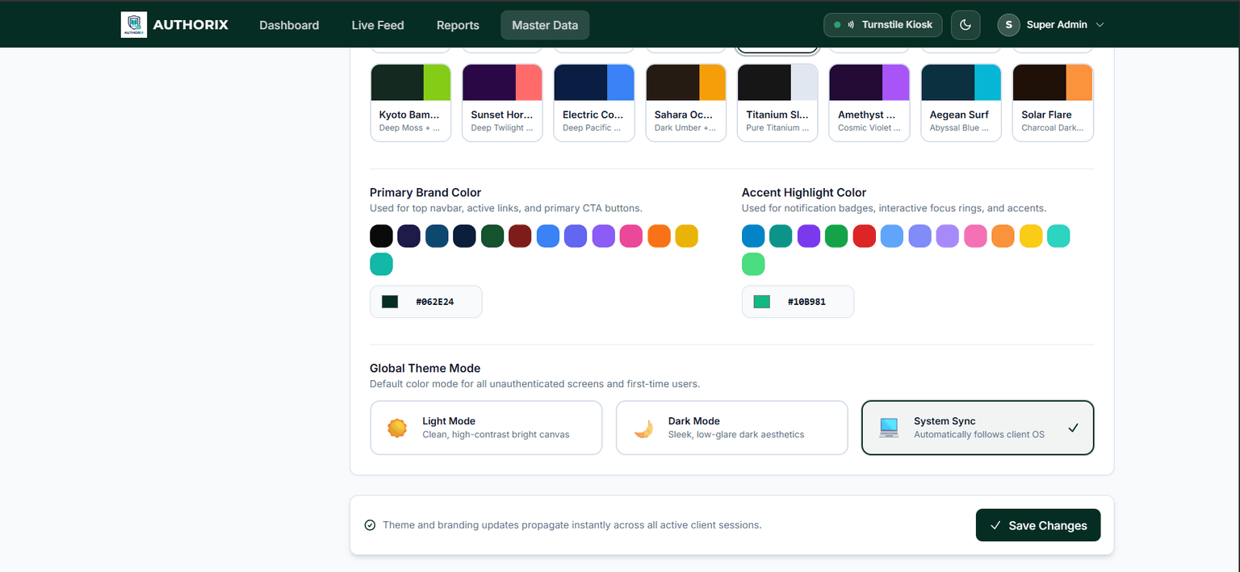Screen dimensions: 1240x572
Task: Open the color picker square beside #062E24
Action: [390, 302]
